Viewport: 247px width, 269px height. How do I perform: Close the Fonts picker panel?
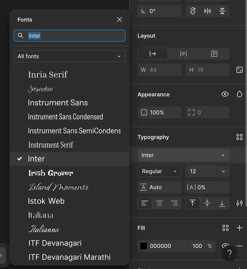119,20
